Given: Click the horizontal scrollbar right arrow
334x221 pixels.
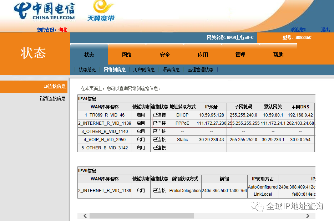Looking at the screenshot, I should [x=308, y=216].
